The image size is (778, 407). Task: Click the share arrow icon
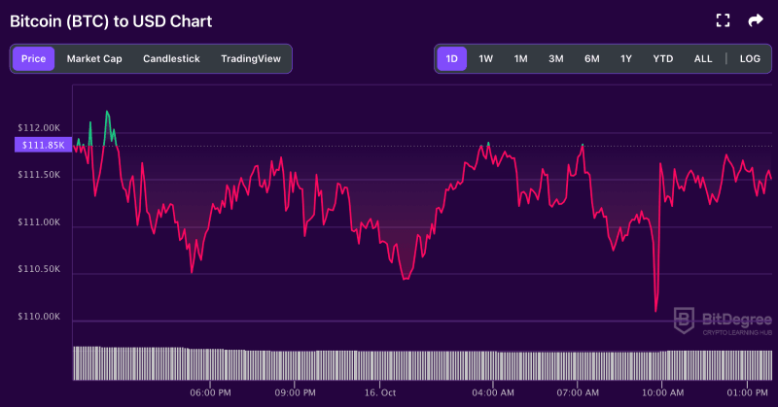pyautogui.click(x=756, y=20)
